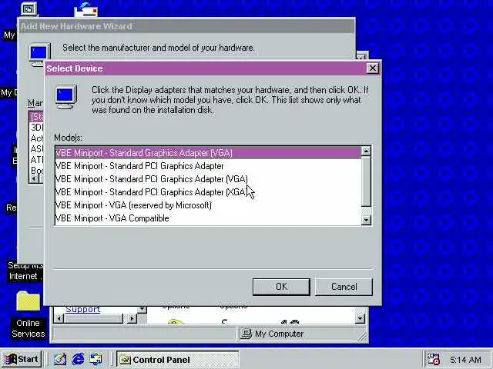
Task: Click OK in Select Device dialog
Action: click(x=281, y=287)
